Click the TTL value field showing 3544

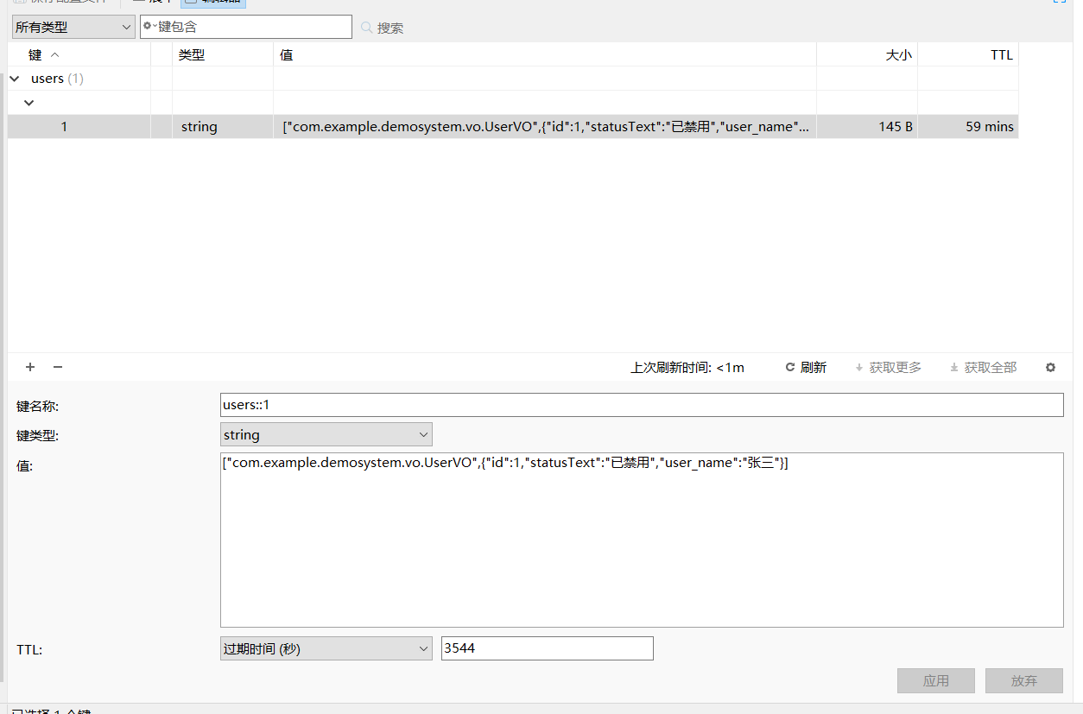click(547, 648)
